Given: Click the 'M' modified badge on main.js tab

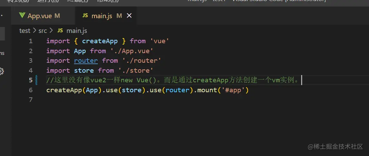Looking at the screenshot, I should (x=119, y=16).
